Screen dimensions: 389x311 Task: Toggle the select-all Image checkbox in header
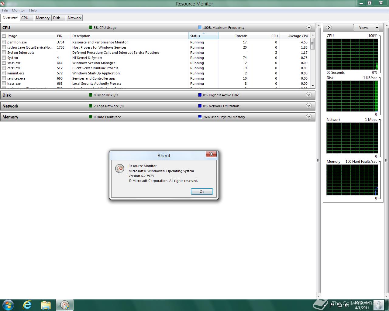(x=4, y=36)
